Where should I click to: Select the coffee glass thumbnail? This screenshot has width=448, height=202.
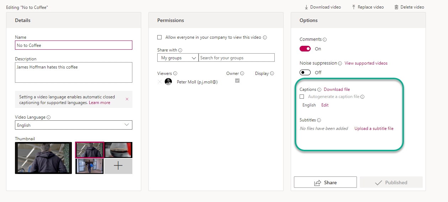(x=118, y=150)
